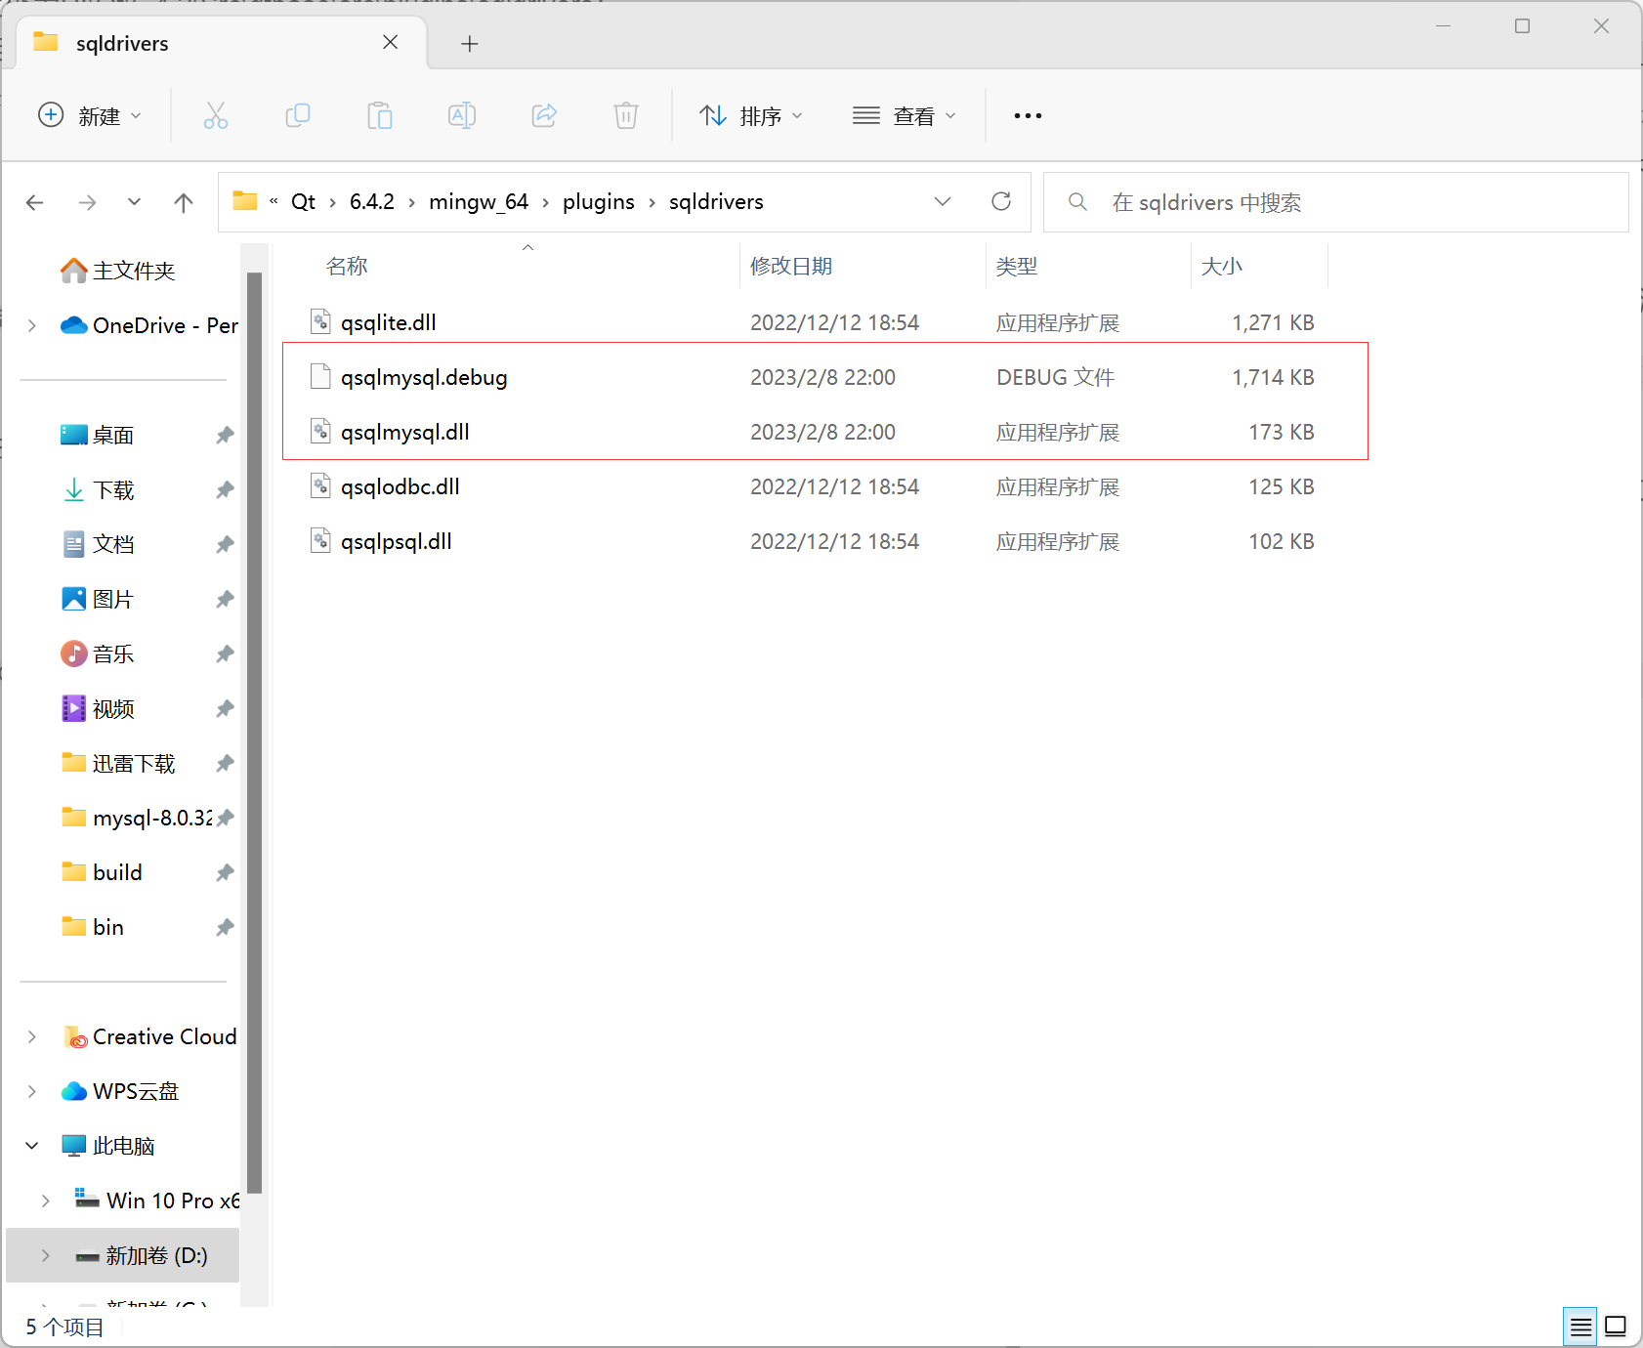Viewport: 1643px width, 1348px height.
Task: Unpin 文档 using its pin icon
Action: click(x=225, y=544)
